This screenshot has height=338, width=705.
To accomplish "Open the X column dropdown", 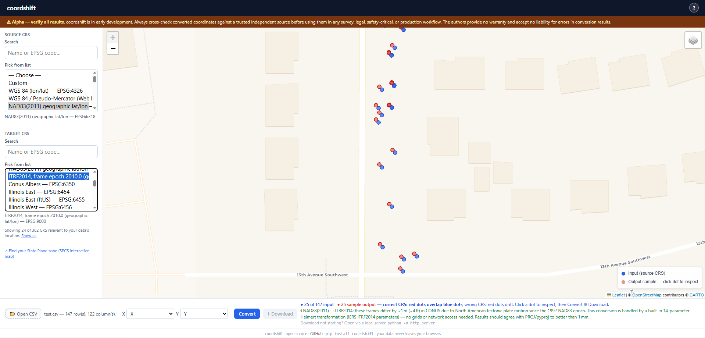I will point(150,314).
